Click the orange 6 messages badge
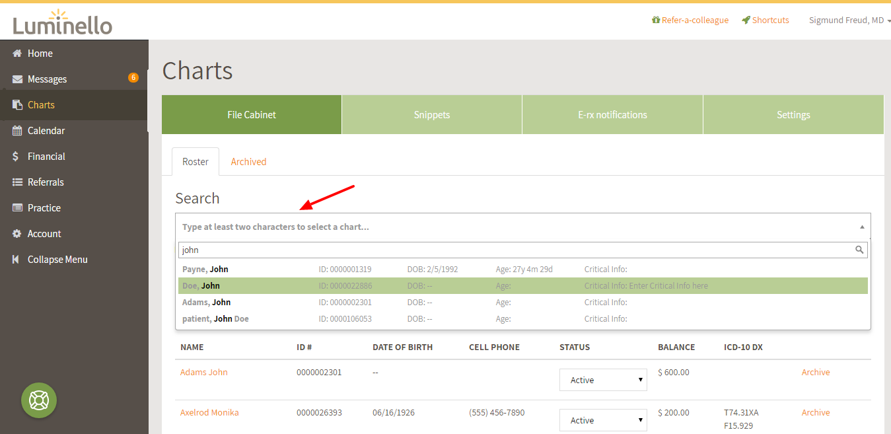This screenshot has height=434, width=891. 133,78
